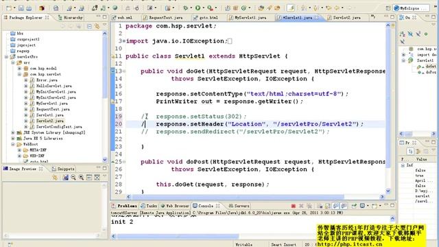
Task: Click Remove Launch icon in Console toolbar
Action: pyautogui.click(x=301, y=206)
